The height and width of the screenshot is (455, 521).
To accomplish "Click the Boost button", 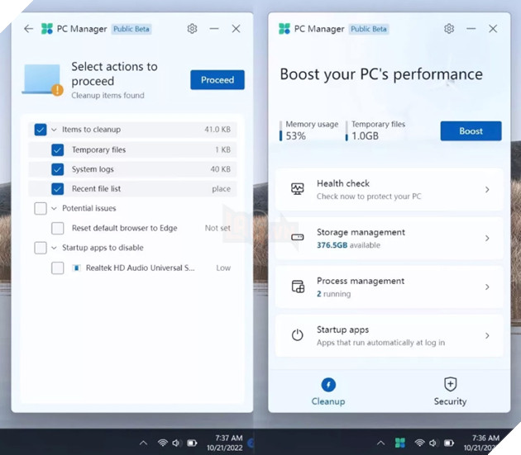I will [x=471, y=131].
